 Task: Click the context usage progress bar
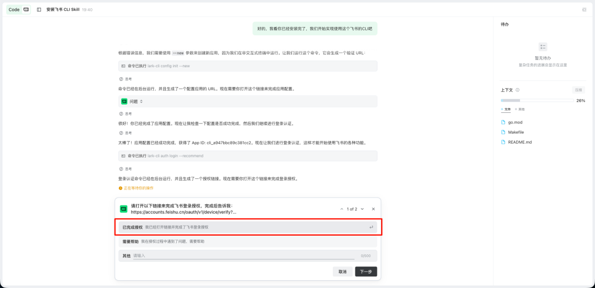click(537, 101)
